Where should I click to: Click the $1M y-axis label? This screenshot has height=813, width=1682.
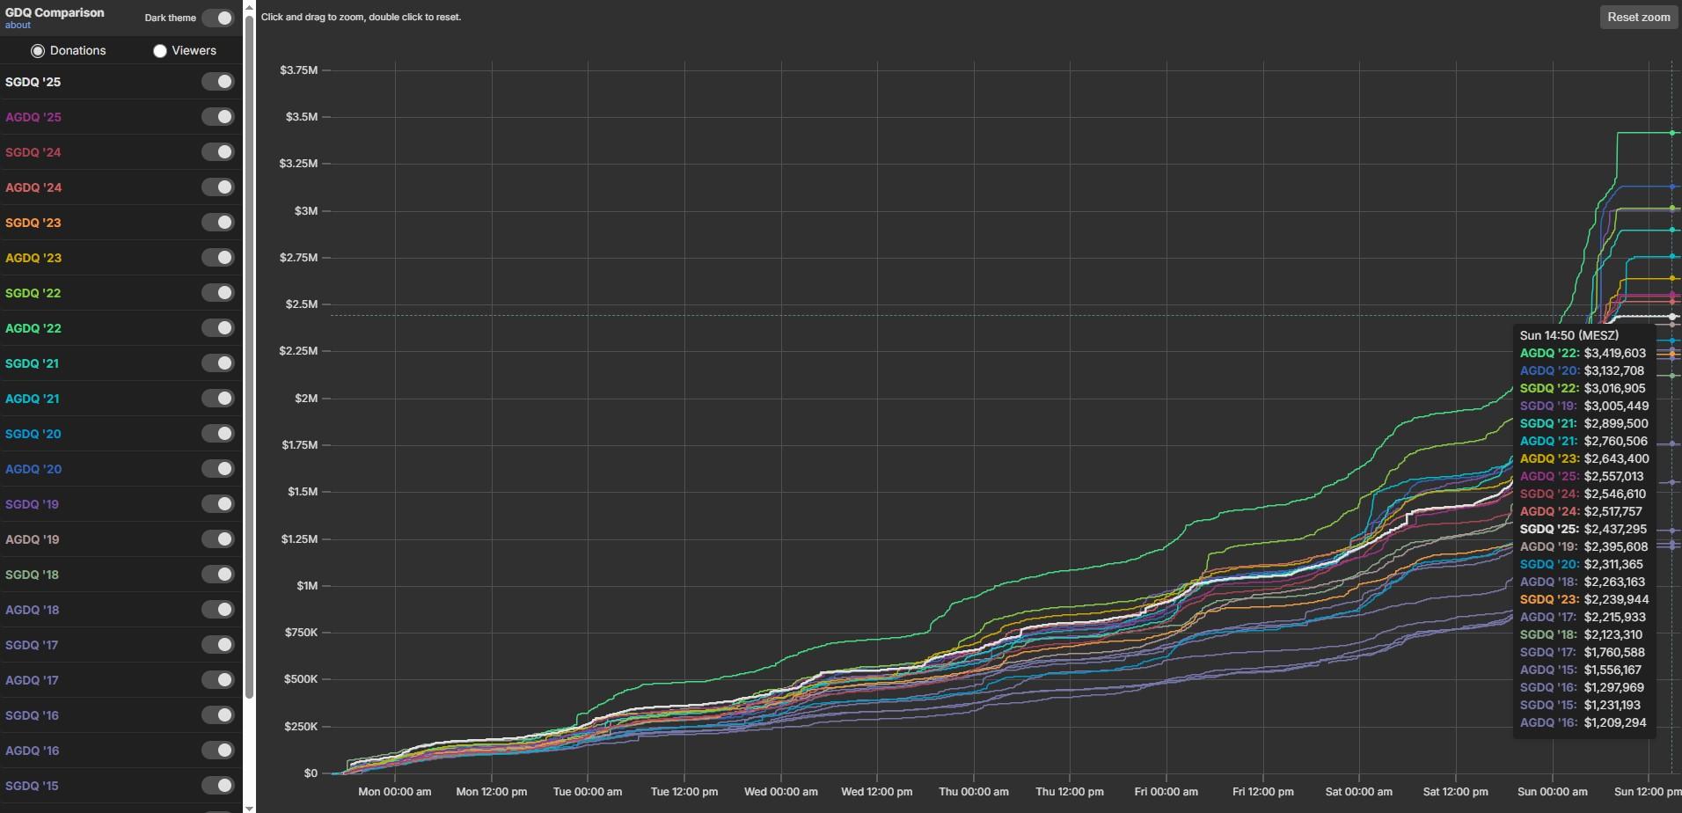(307, 586)
